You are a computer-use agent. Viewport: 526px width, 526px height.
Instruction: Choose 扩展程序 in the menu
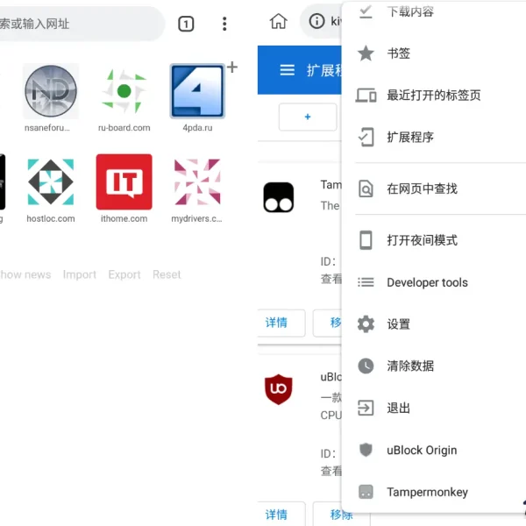coord(409,138)
